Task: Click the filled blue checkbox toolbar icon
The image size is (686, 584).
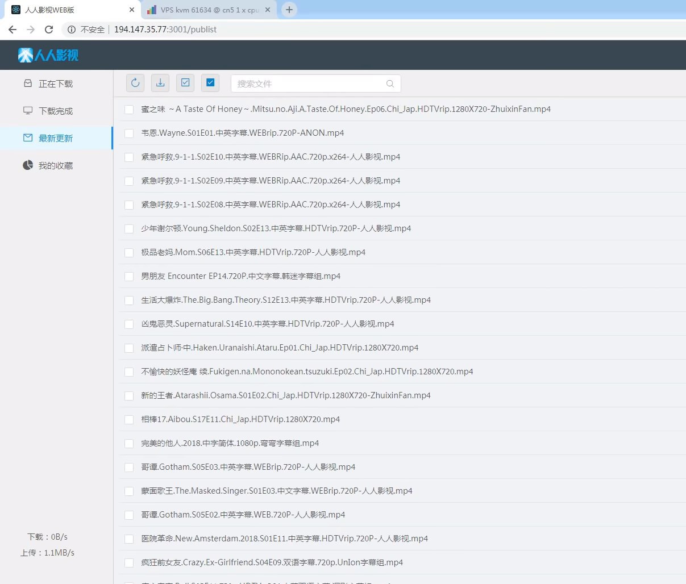Action: coord(210,83)
